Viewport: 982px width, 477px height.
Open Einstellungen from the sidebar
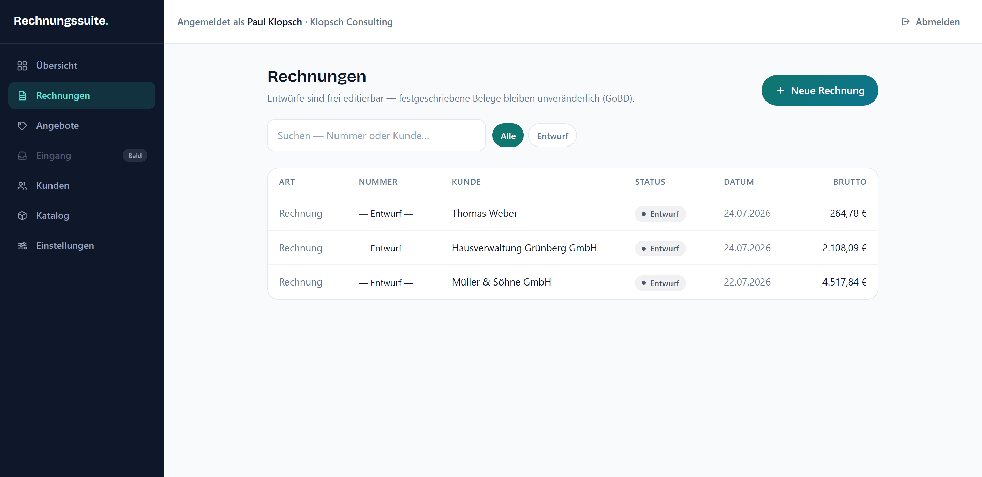pyautogui.click(x=81, y=245)
